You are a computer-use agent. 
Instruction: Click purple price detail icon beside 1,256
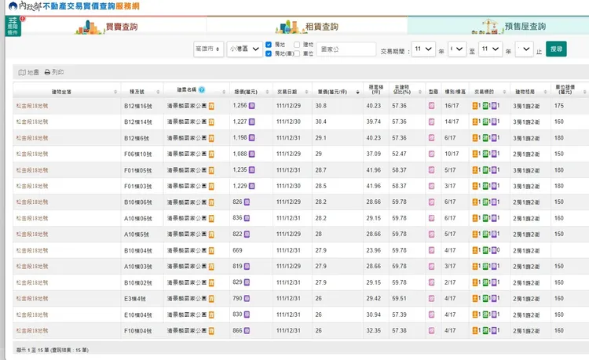pyautogui.click(x=251, y=106)
